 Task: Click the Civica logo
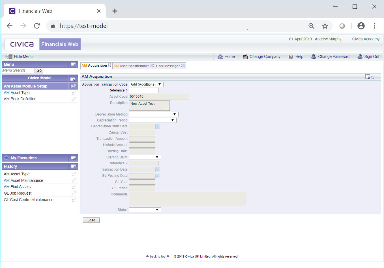click(x=22, y=44)
